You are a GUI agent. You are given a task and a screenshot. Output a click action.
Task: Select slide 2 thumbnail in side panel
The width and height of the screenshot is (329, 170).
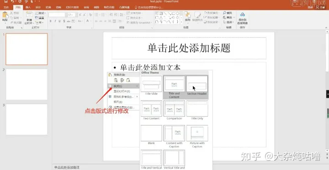point(27,85)
